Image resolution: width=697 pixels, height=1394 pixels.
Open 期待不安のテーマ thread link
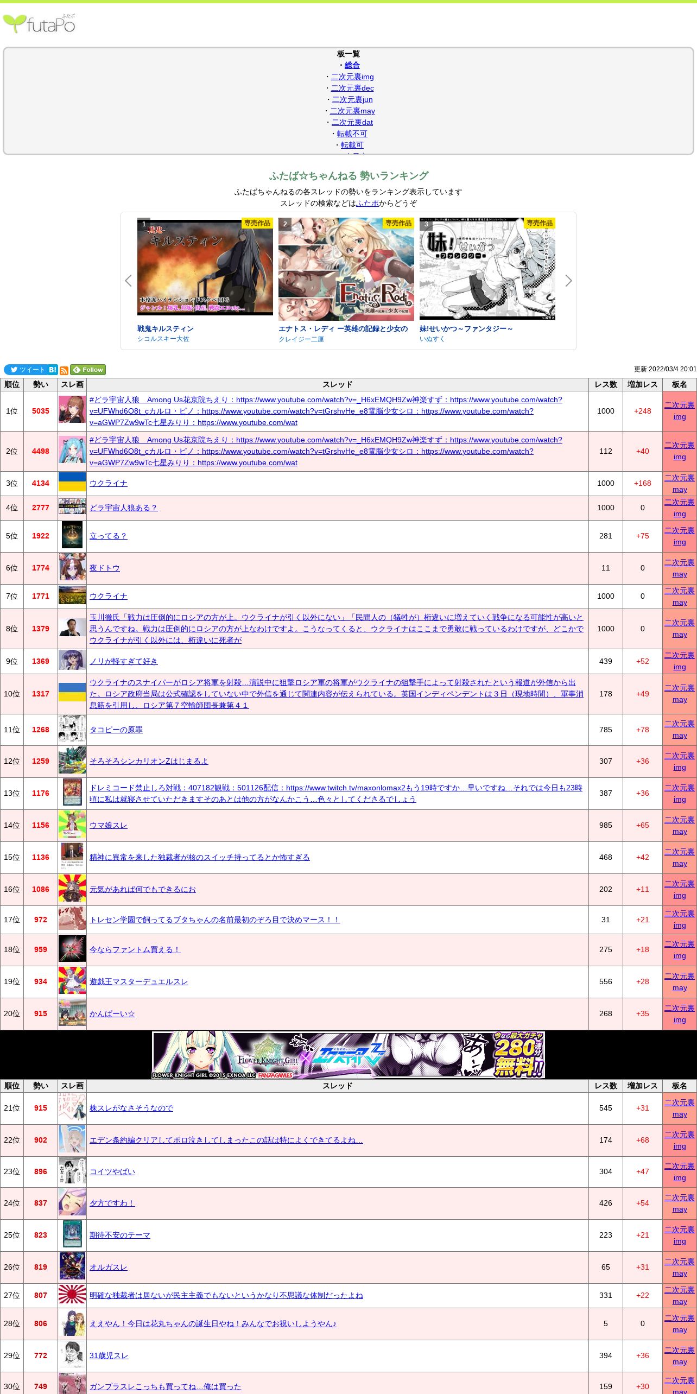(120, 1235)
